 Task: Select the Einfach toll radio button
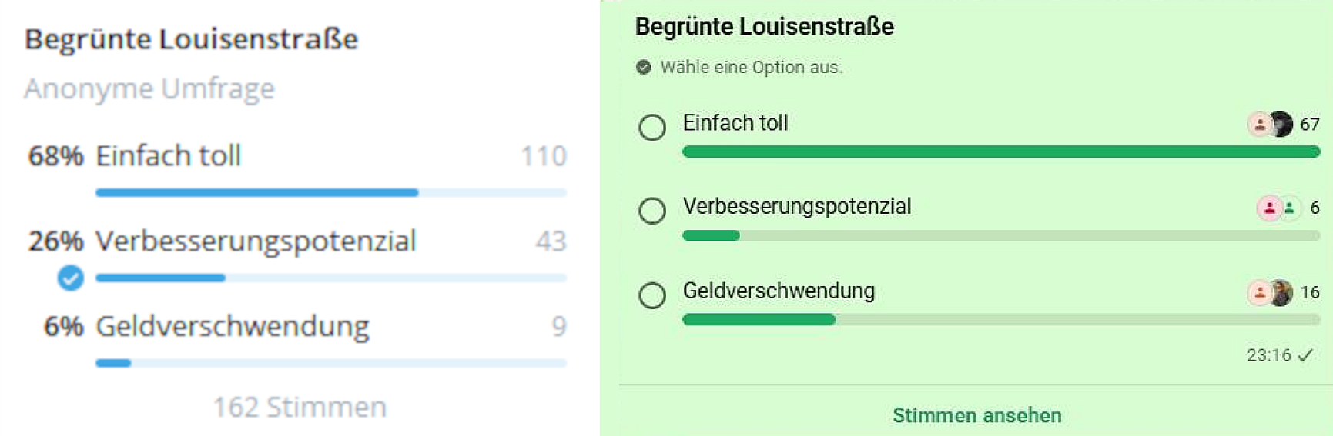coord(652,127)
